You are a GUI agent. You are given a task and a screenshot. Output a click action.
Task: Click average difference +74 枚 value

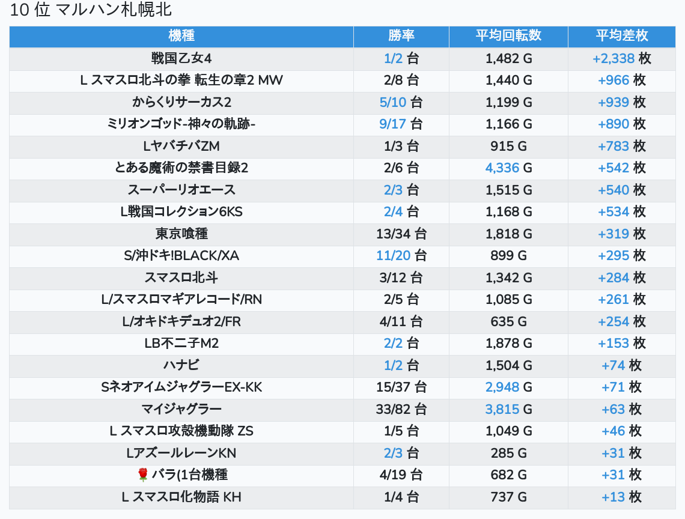click(x=622, y=365)
